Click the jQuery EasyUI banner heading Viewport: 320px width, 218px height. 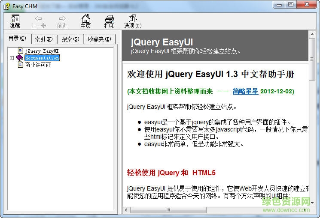(x=162, y=42)
